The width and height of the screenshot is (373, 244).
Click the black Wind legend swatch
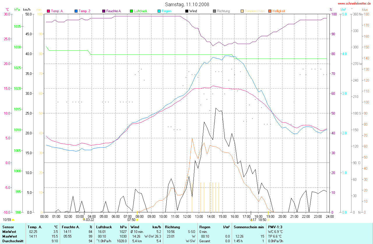tap(187, 11)
